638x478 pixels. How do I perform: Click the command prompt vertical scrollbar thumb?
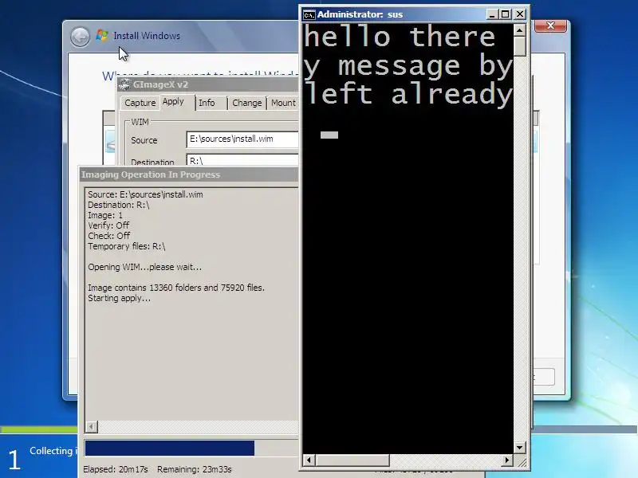pyautogui.click(x=520, y=46)
